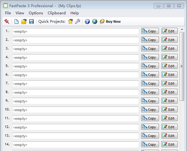Copy clip number 2

(150, 40)
